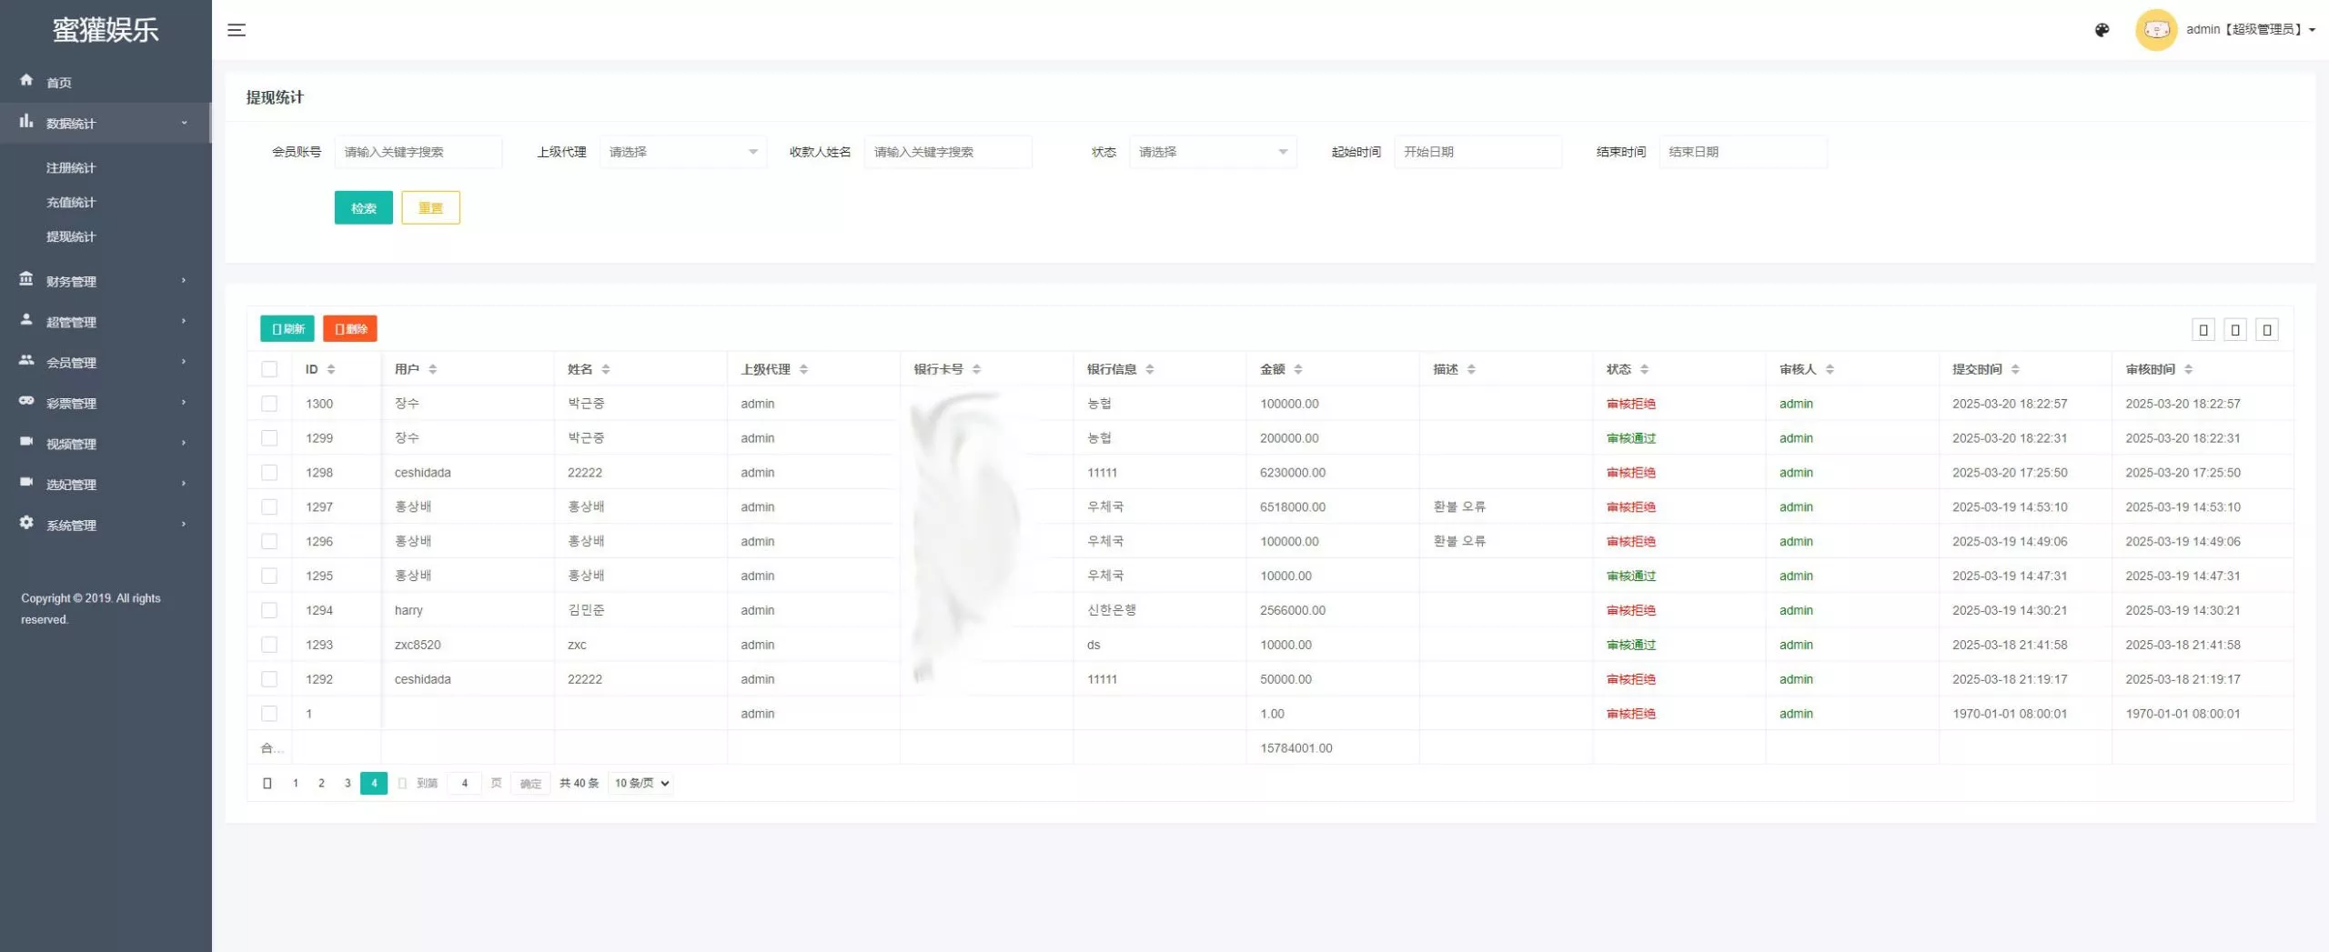Click the bank icon for 财务管理

[26, 280]
